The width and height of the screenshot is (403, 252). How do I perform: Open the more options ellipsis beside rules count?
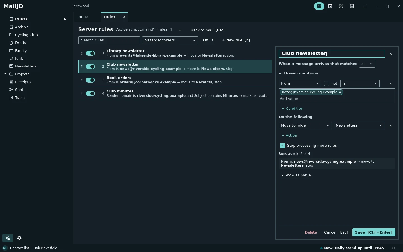180,30
